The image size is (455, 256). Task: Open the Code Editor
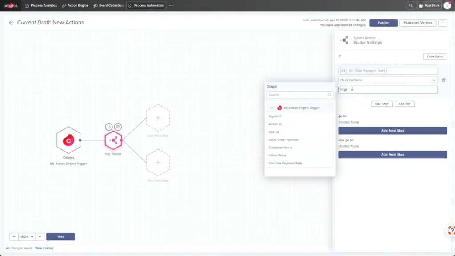click(x=435, y=56)
